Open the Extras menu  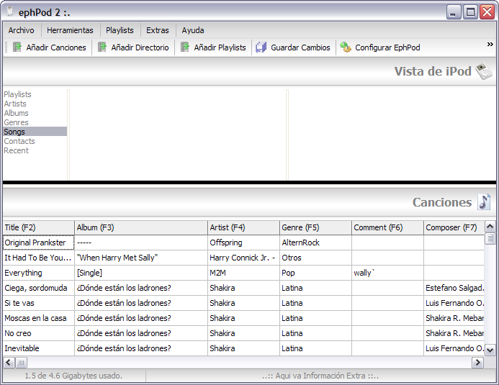click(x=158, y=30)
